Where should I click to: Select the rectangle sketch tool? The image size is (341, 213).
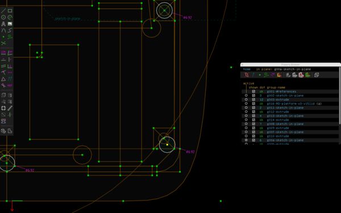(10, 11)
